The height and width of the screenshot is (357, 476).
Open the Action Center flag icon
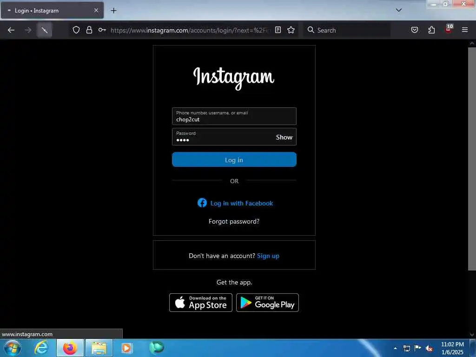[x=418, y=348]
